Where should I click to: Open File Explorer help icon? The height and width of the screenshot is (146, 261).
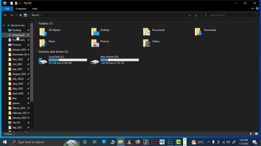coord(257,9)
